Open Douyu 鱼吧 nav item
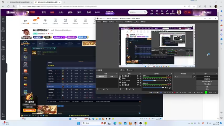 89,12
